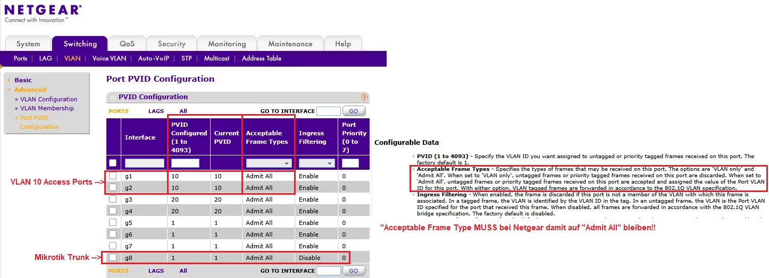Image resolution: width=769 pixels, height=278 pixels.
Task: Open the Acceptable Frame Types dropdown
Action: click(x=269, y=163)
